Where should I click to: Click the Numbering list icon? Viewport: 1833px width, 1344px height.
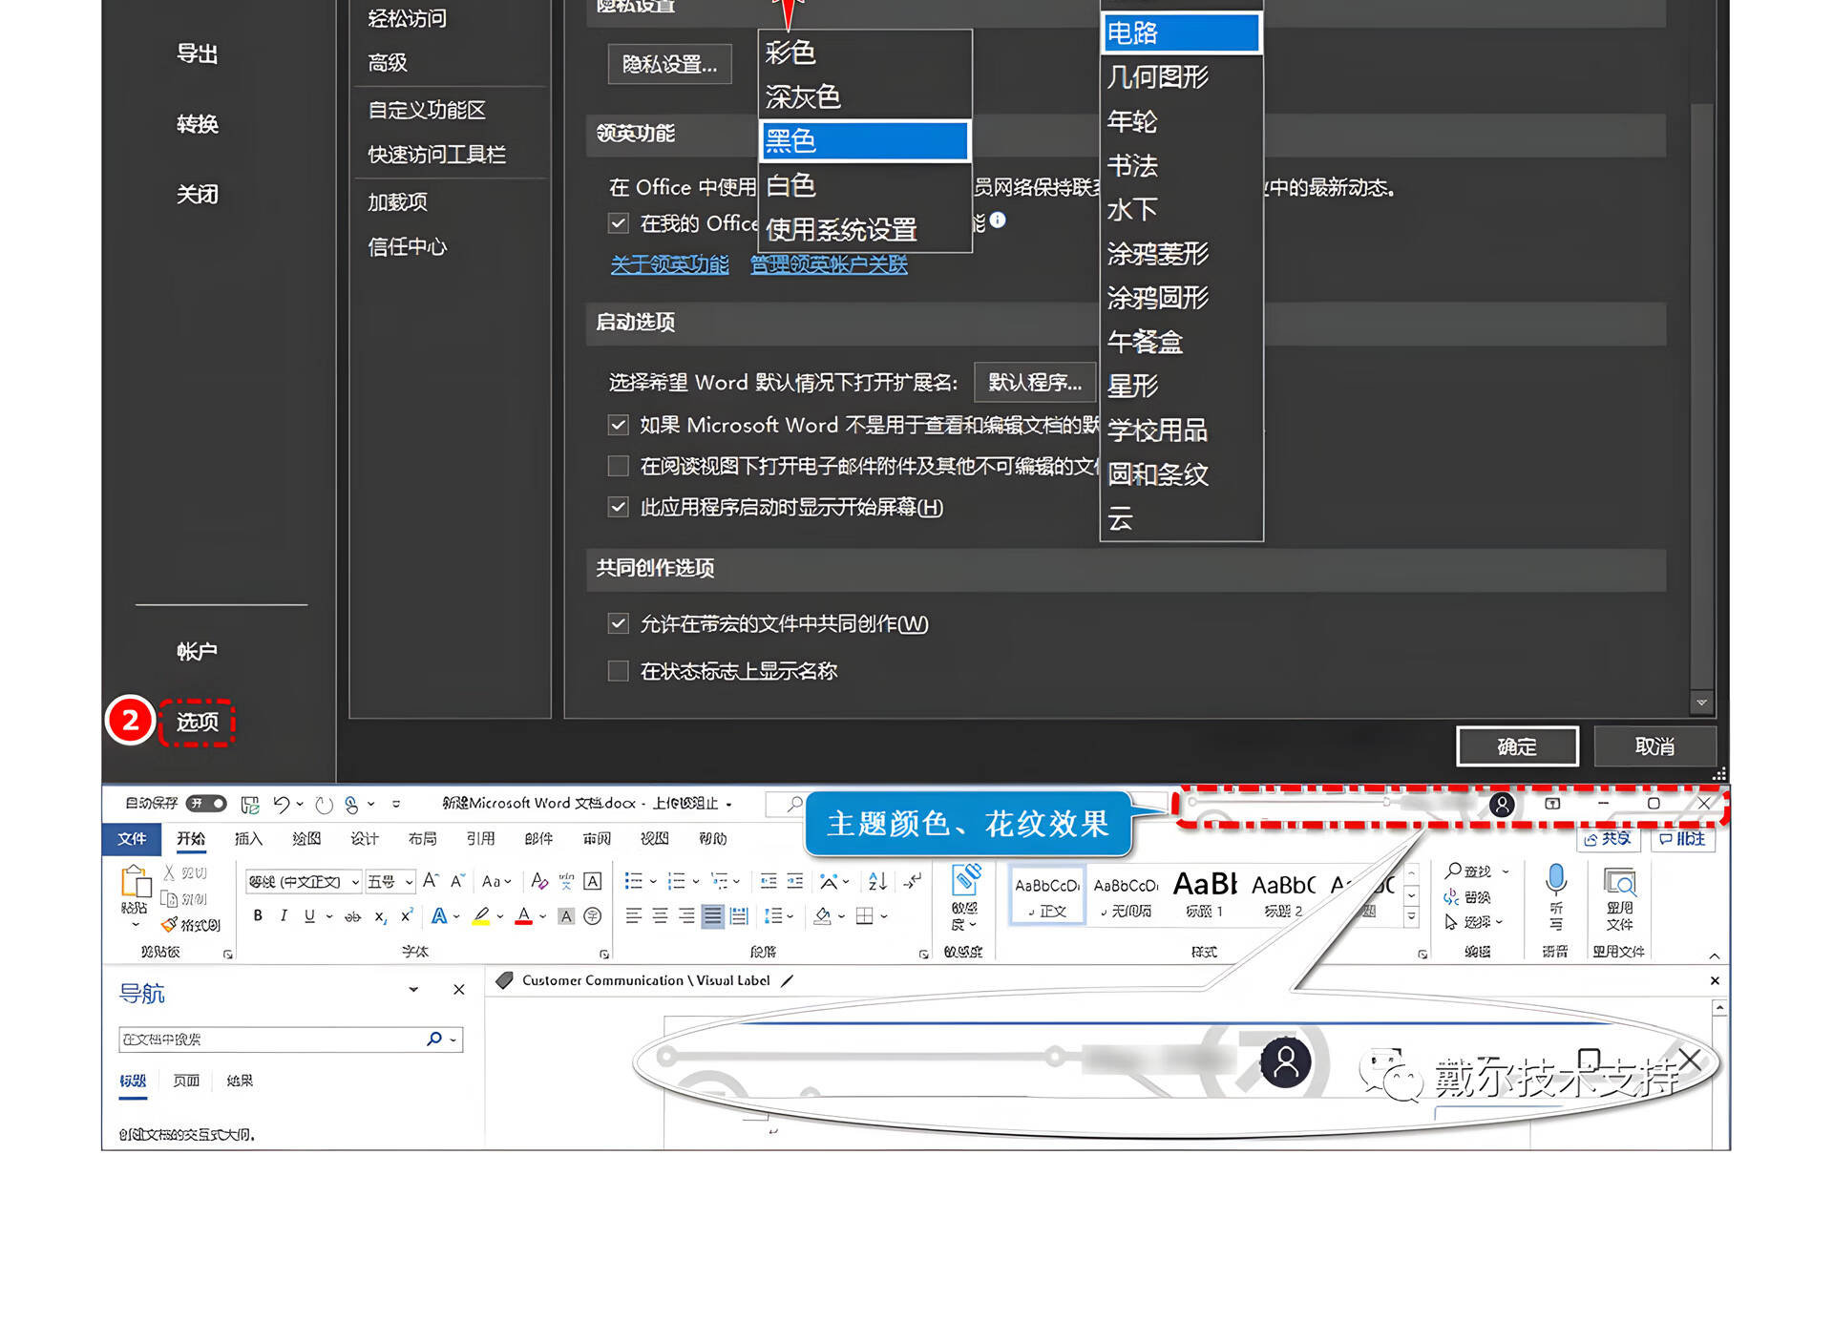[676, 880]
